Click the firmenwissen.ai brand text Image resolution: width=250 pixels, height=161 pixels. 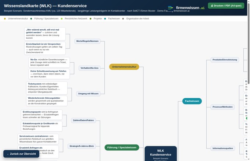pyautogui.click(x=190, y=8)
